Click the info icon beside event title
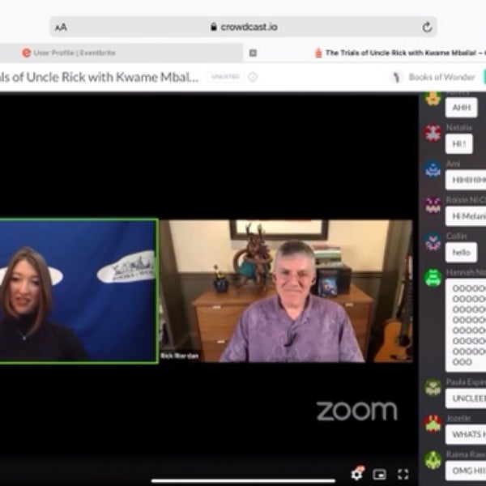This screenshot has height=486, width=486. coord(253,77)
